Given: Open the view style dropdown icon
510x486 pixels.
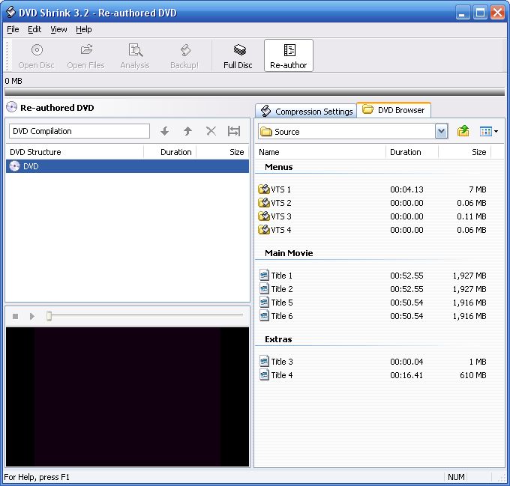Looking at the screenshot, I should [x=489, y=132].
